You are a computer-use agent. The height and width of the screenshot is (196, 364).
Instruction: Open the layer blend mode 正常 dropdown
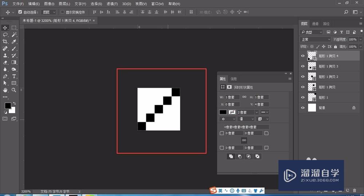(315, 39)
